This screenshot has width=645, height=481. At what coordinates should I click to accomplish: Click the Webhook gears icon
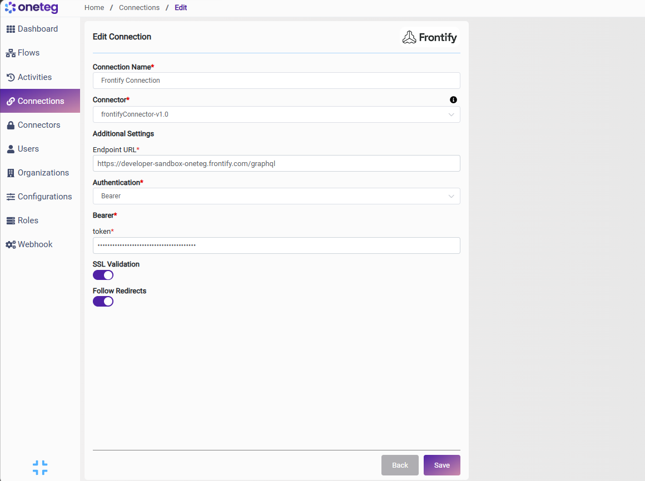tap(11, 244)
